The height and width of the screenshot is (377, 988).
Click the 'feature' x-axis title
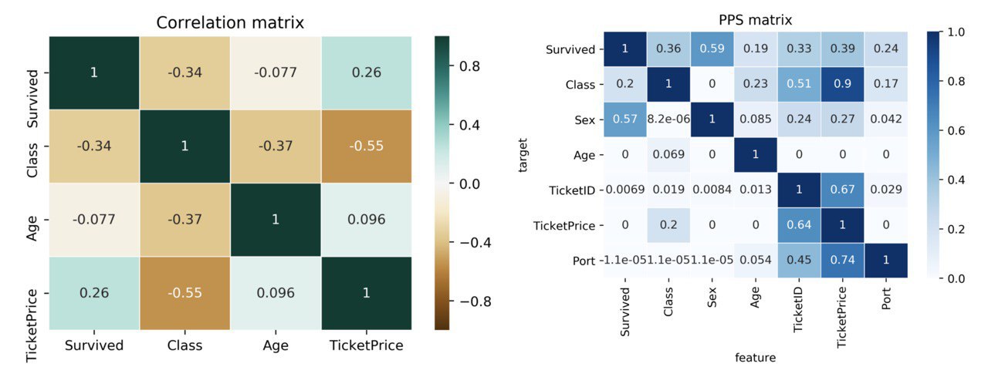click(x=755, y=358)
